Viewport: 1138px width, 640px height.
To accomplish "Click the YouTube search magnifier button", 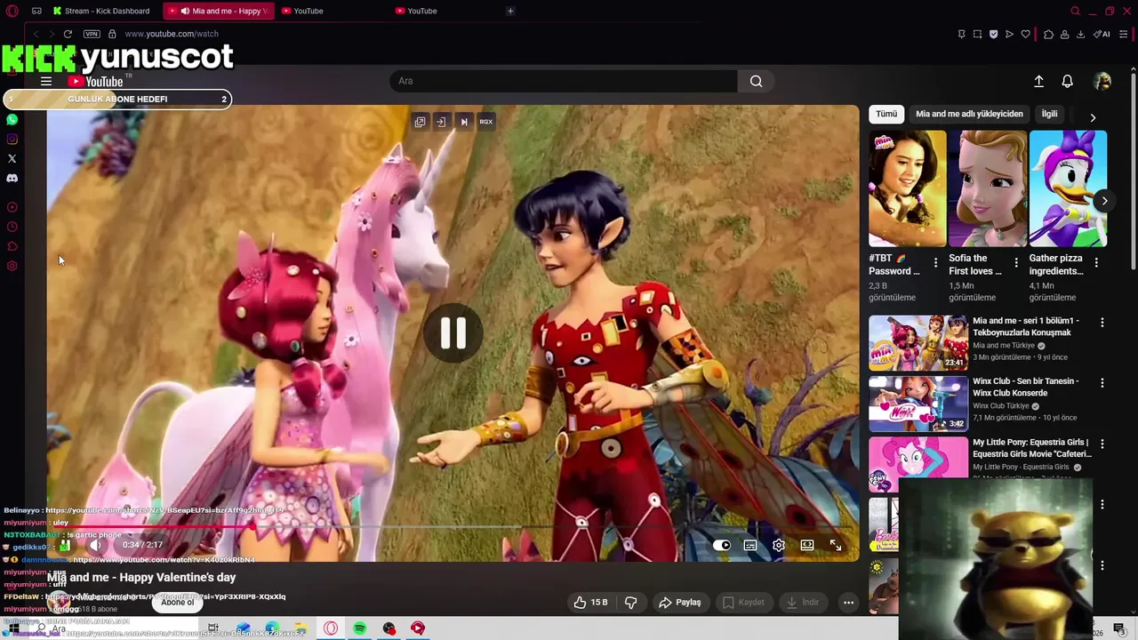I will [756, 81].
